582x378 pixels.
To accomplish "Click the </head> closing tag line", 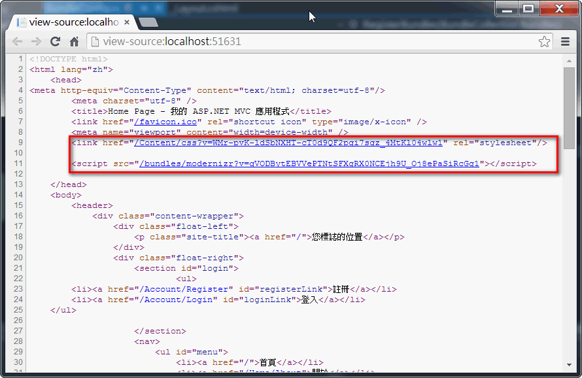I will [x=69, y=184].
